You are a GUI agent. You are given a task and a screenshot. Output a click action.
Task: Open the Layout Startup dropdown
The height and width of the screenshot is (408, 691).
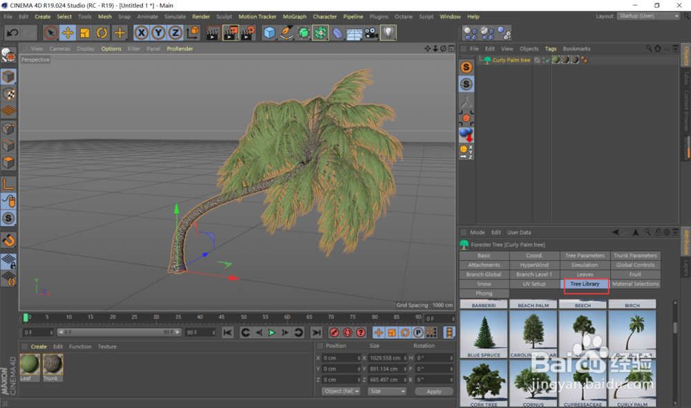tap(648, 16)
